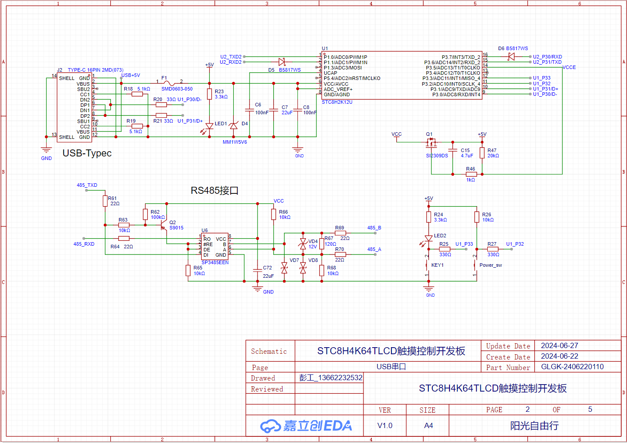Select the R66 designator label
The height and width of the screenshot is (443, 627).
click(x=283, y=212)
